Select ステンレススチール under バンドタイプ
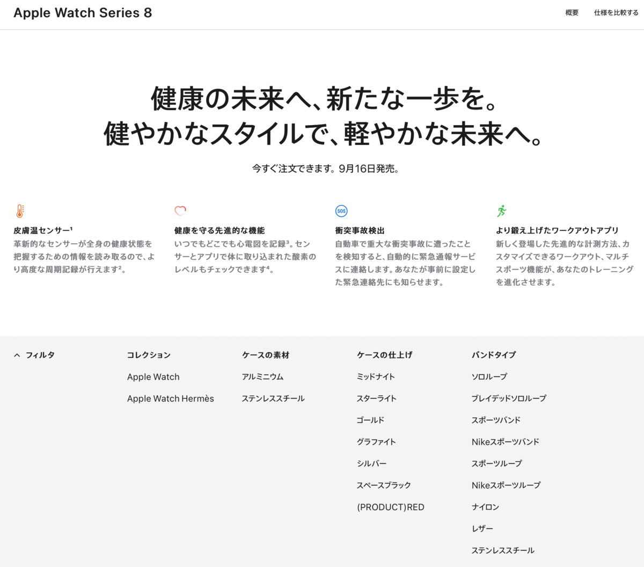 point(503,550)
